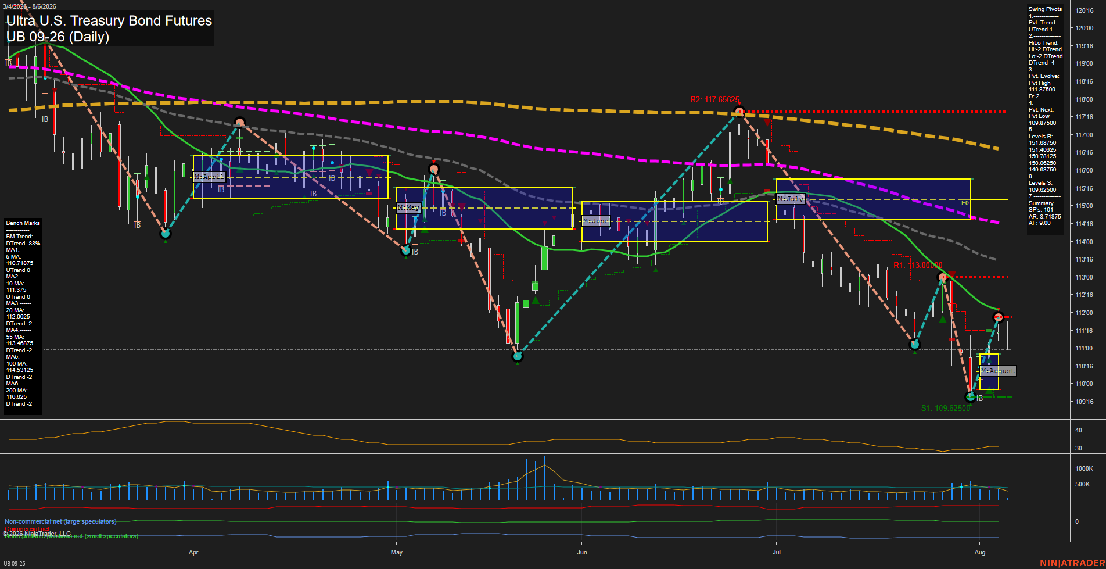Select the "100 MA:" label

tap(17, 364)
